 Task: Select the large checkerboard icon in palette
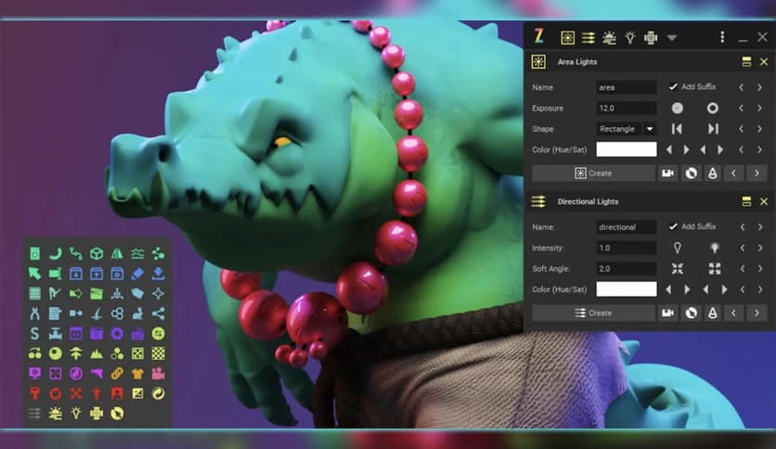[x=159, y=353]
